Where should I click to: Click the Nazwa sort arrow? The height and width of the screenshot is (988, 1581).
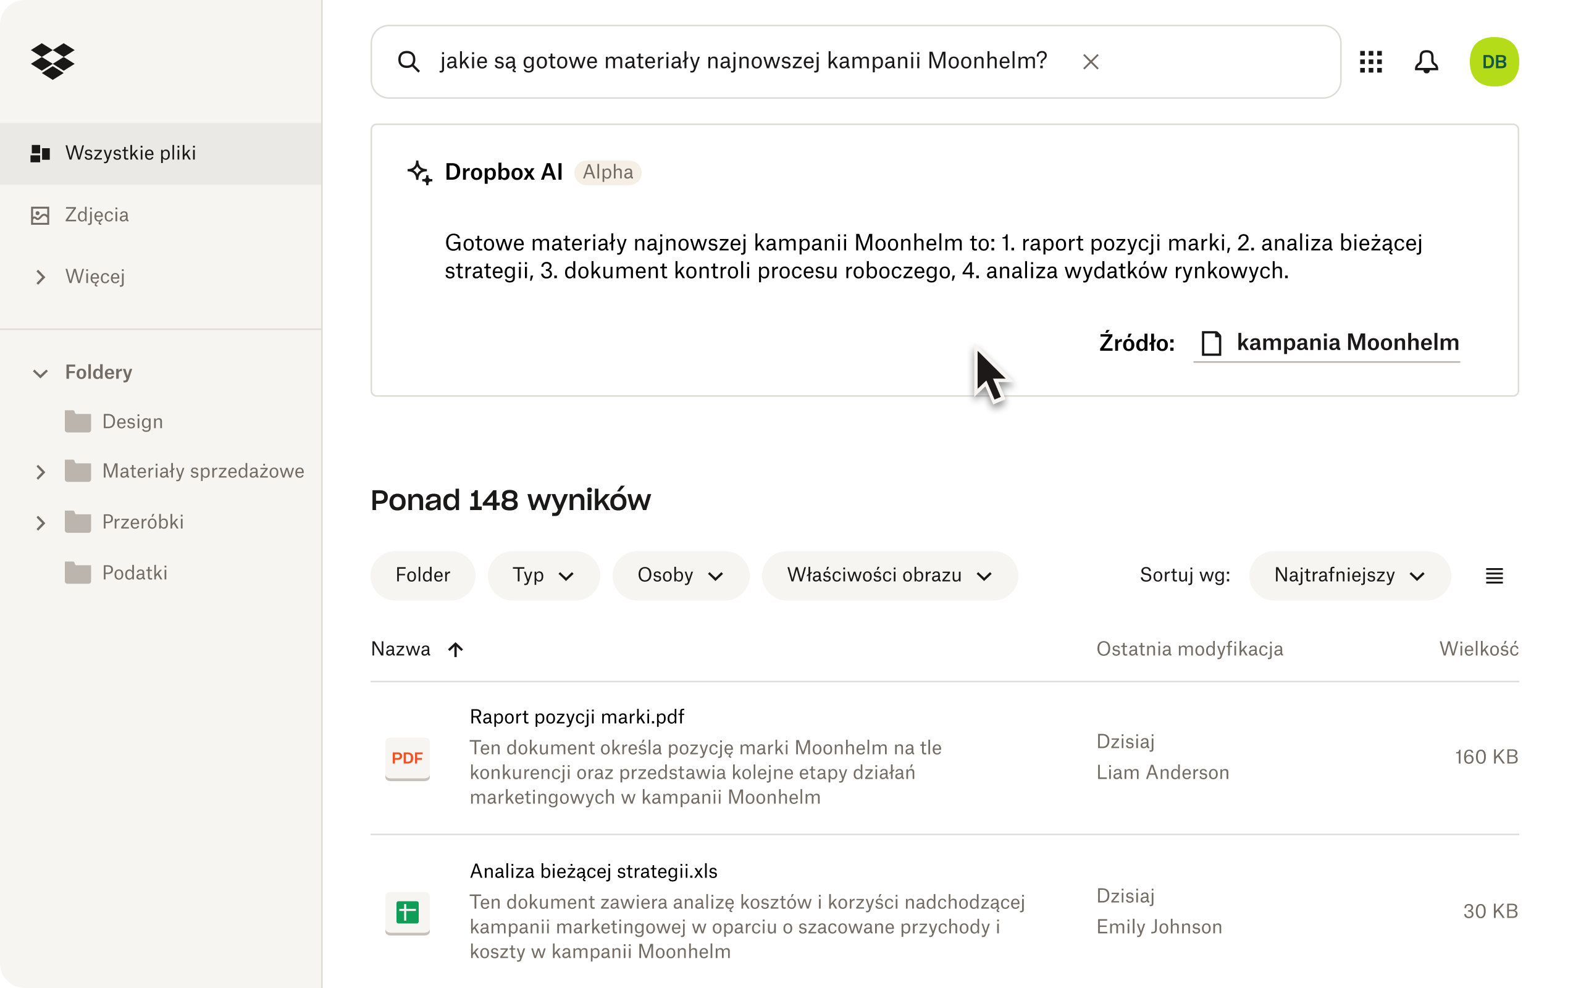[x=455, y=649]
